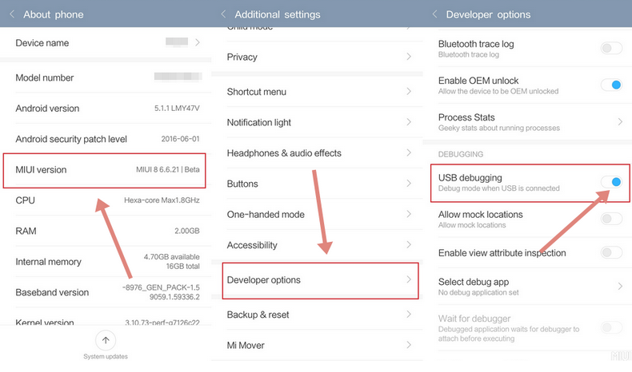Screen dimensions: 632x372
Task: Toggle Allow mock locations switch
Action: pos(611,219)
